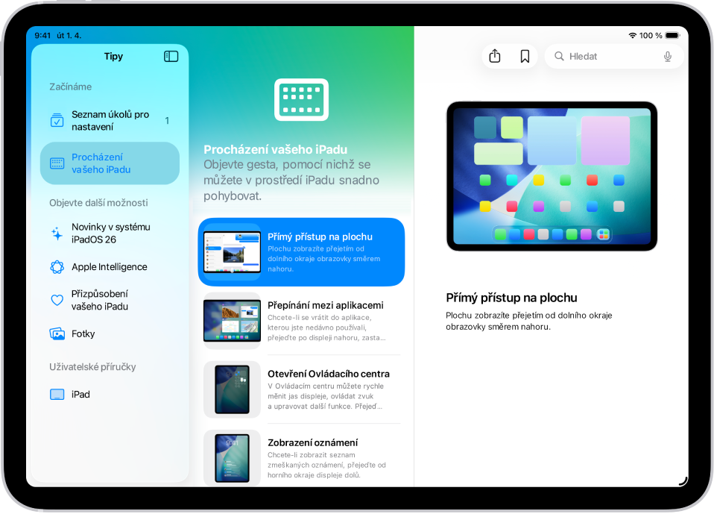Click the badge count 1 beside Seznam úkolů
The image size is (714, 514).
167,120
